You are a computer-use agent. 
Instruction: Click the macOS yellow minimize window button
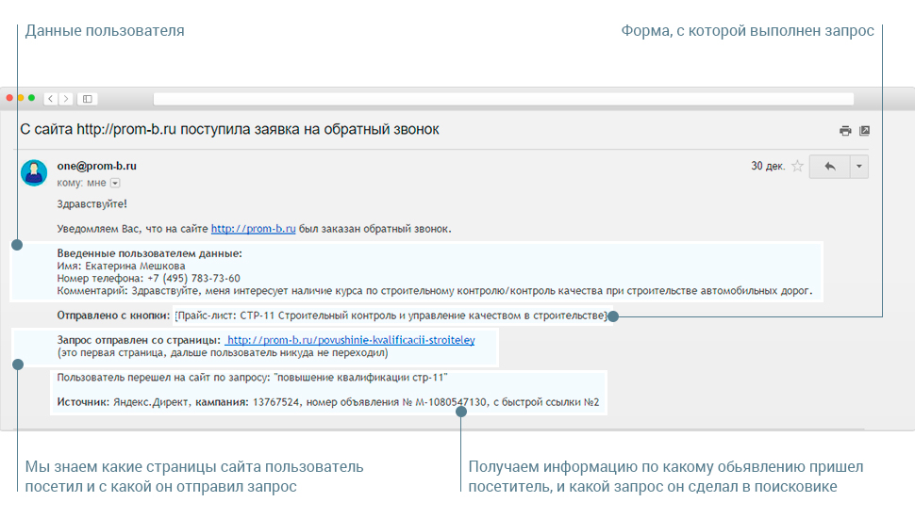pos(21,98)
